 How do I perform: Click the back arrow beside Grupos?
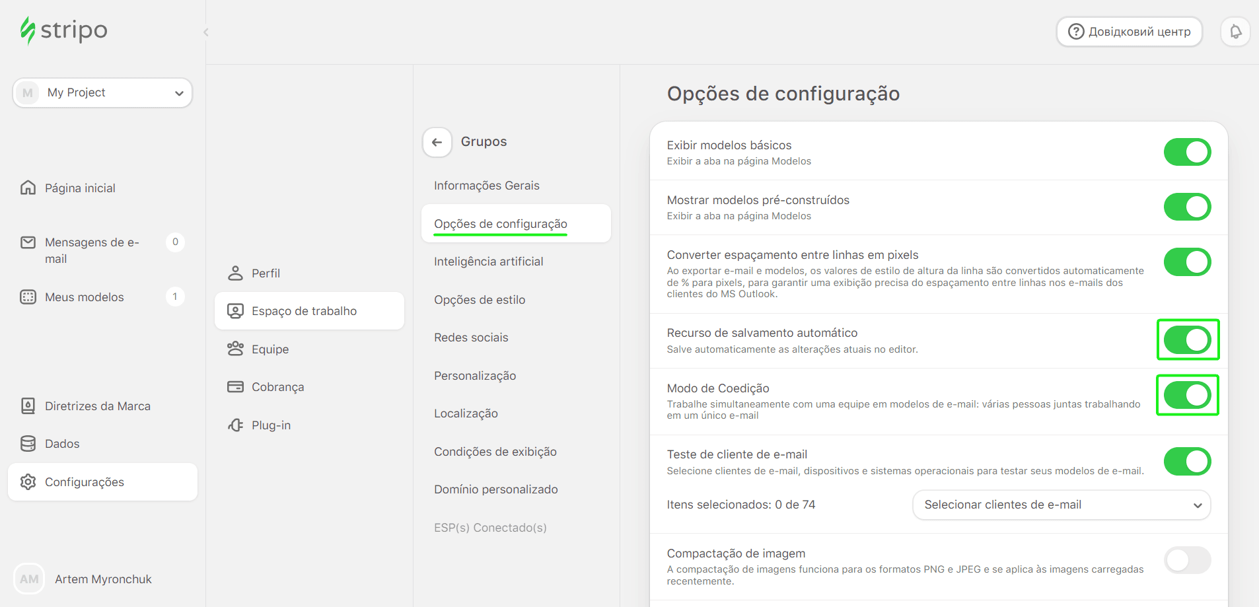click(437, 142)
